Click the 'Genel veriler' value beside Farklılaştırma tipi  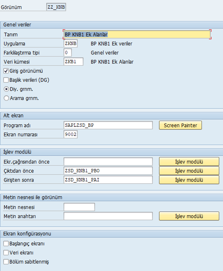(104, 53)
